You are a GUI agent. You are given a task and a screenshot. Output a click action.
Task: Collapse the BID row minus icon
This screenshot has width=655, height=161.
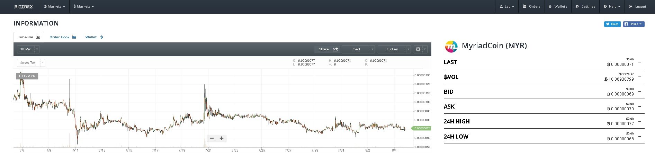[x=640, y=92]
